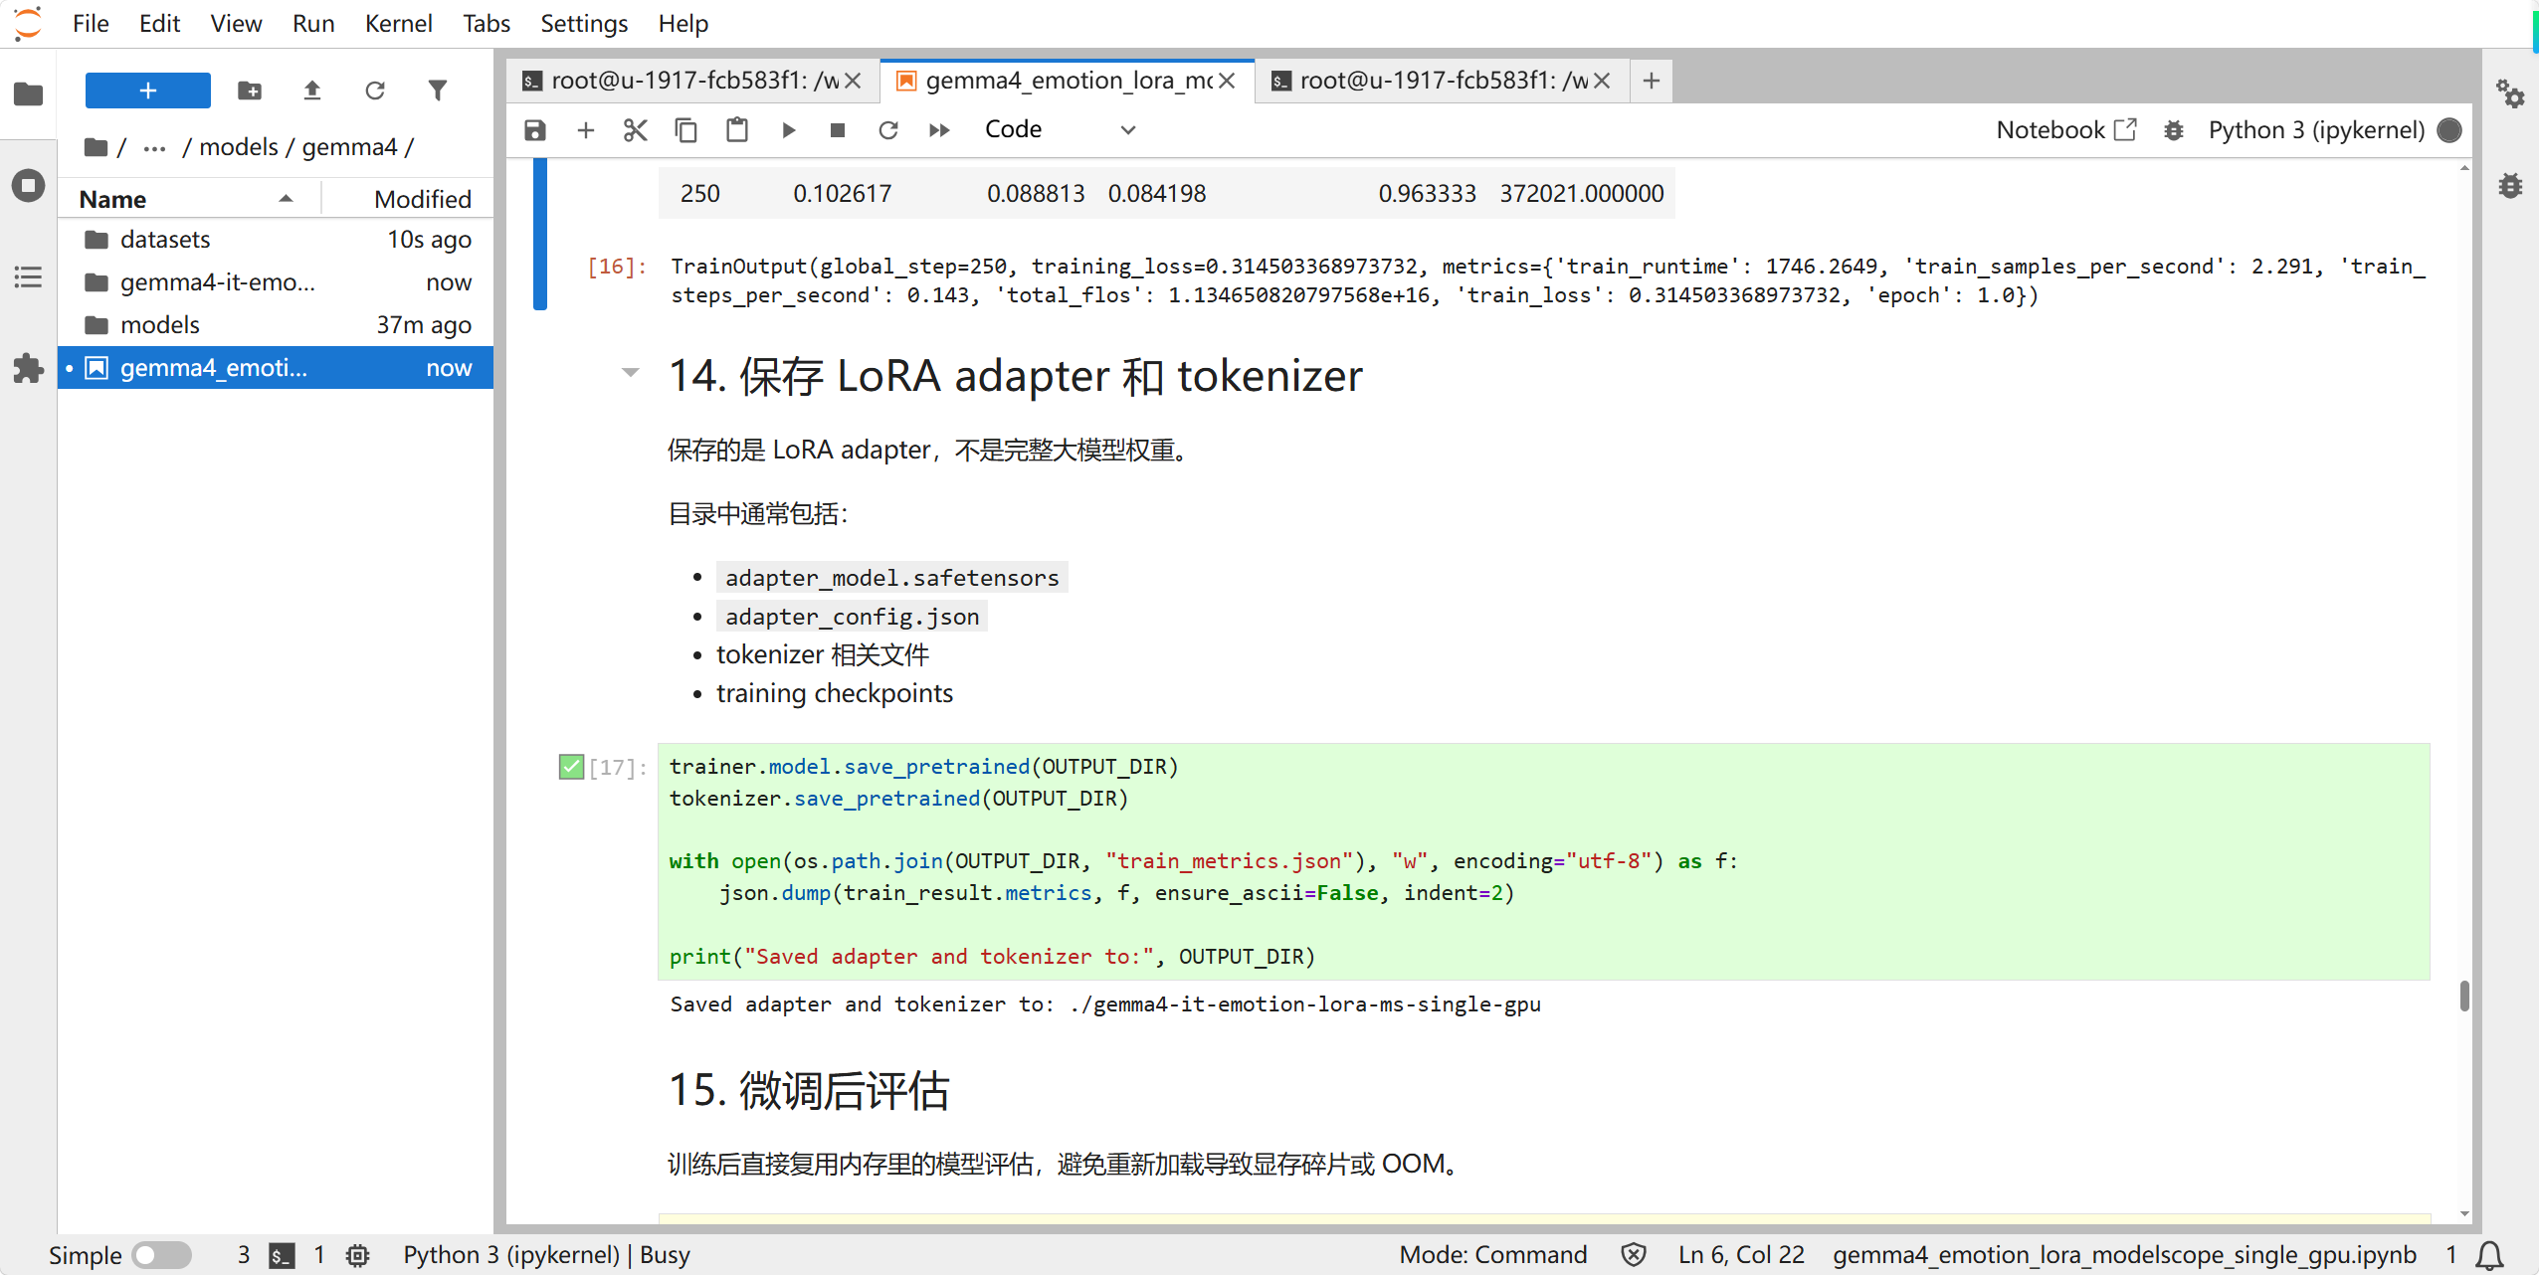The image size is (2539, 1275).
Task: Filter files by name
Action: click(x=438, y=91)
